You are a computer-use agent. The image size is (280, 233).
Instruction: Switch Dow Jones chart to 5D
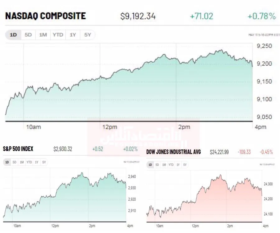[x=157, y=165]
